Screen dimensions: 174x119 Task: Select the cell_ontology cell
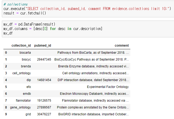pyautogui.click(x=22, y=73)
